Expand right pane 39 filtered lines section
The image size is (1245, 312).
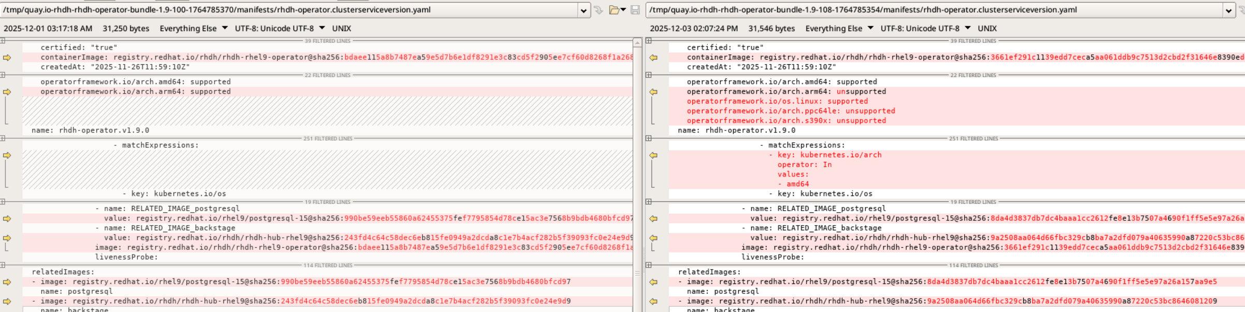[x=649, y=41]
